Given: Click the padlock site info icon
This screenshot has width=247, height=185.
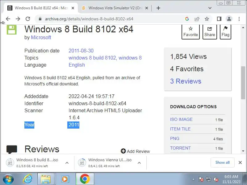Looking at the screenshot, I should (40, 19).
